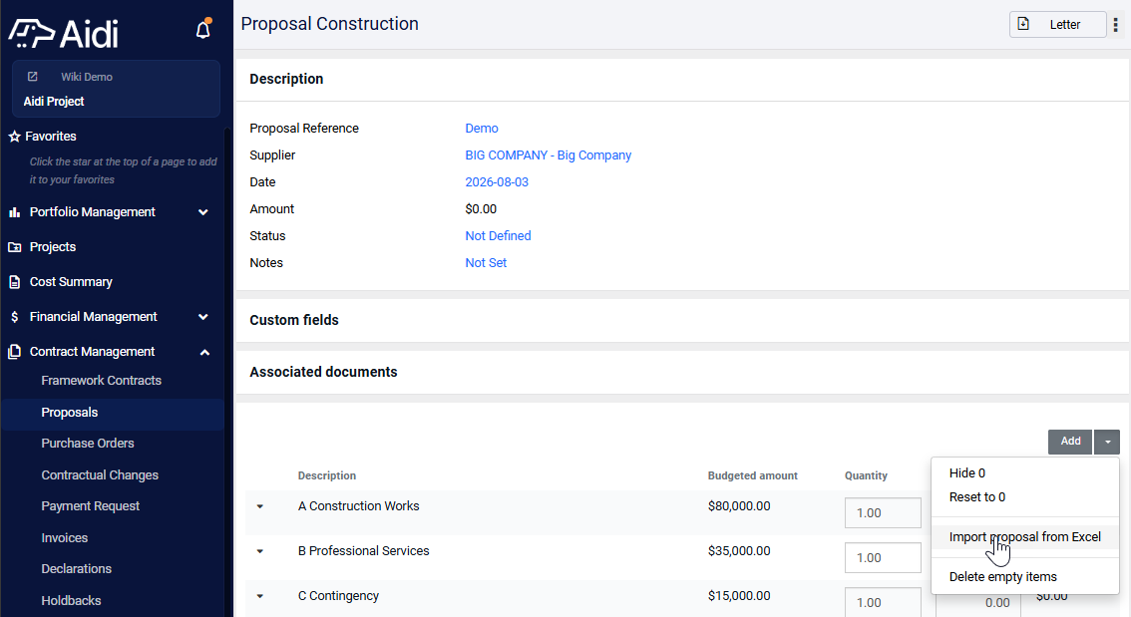Click the Proposal Construction page title
The image size is (1131, 617).
[330, 24]
